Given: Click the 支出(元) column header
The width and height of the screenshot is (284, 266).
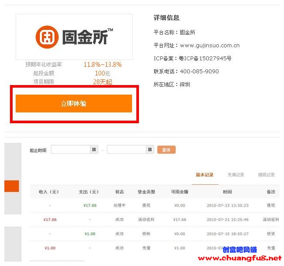Looking at the screenshot, I should (89, 192).
